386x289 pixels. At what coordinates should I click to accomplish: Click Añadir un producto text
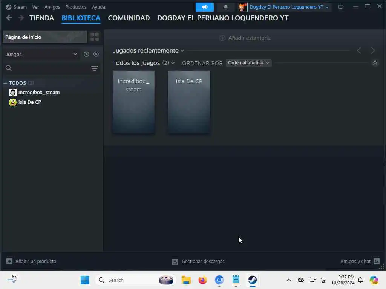[36, 261]
